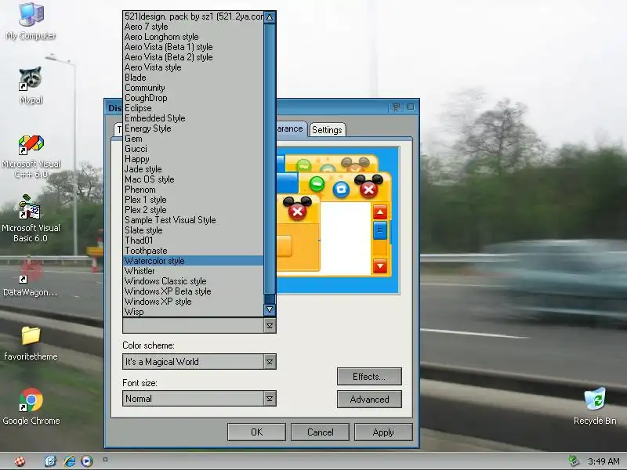Click the system tray network icon

coord(574,461)
